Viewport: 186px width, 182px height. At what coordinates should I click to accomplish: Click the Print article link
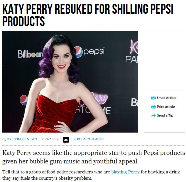pyautogui.click(x=166, y=107)
